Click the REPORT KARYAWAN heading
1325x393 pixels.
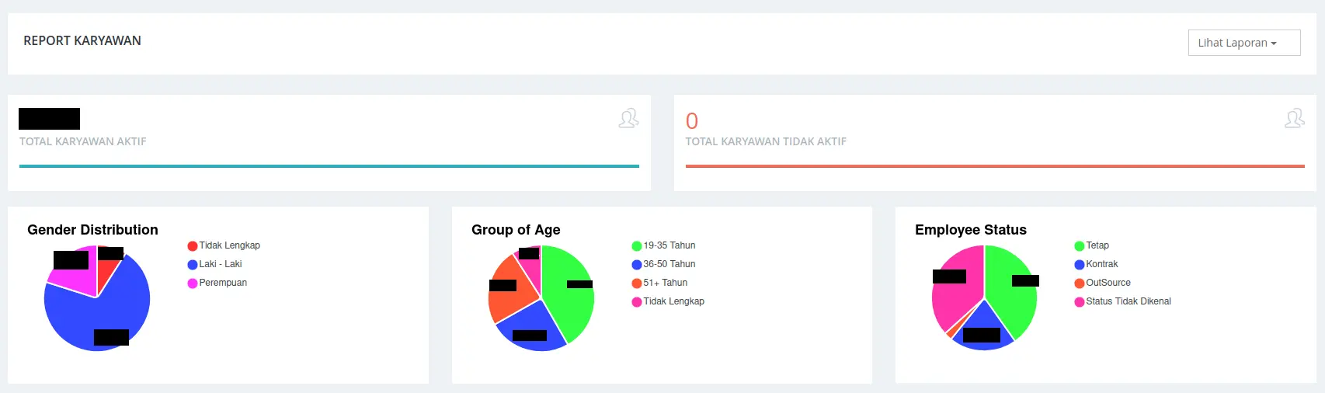tap(82, 40)
